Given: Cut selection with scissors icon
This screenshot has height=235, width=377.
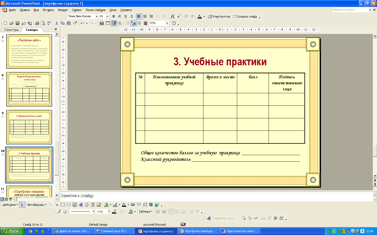Looking at the screenshot, I should click(x=57, y=23).
